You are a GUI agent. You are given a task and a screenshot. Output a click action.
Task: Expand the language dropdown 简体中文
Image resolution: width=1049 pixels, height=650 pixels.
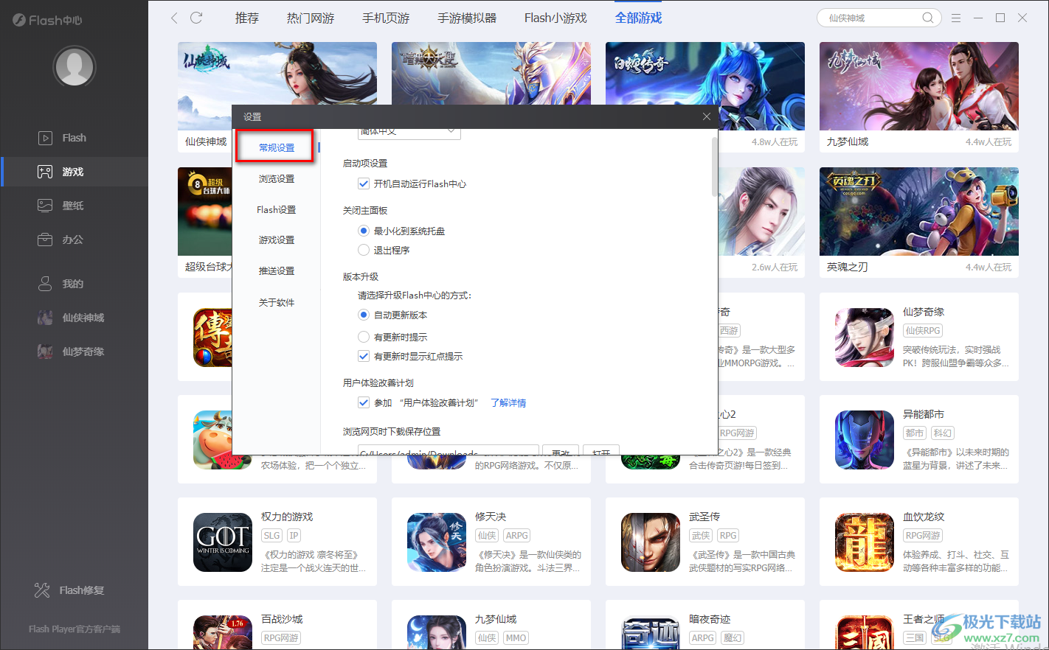click(409, 133)
